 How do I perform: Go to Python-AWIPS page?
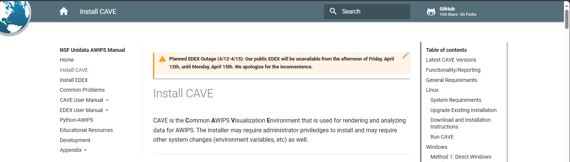76,120
